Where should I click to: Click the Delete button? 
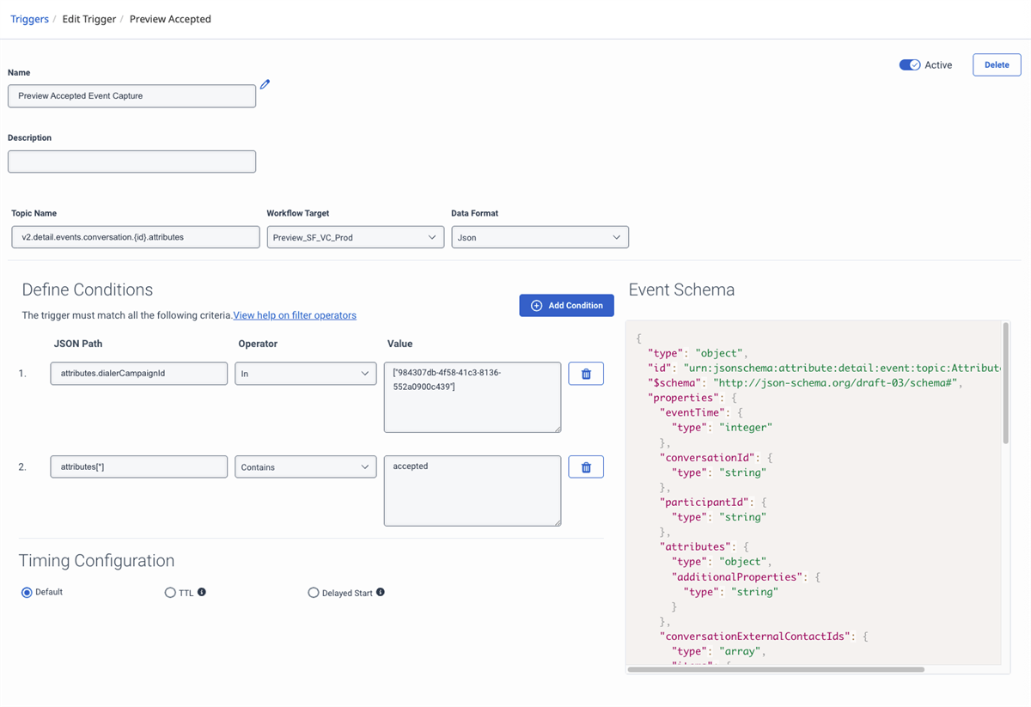pos(997,64)
